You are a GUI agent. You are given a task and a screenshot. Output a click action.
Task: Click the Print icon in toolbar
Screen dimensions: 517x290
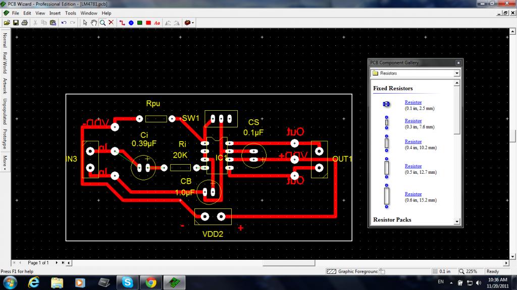click(24, 23)
